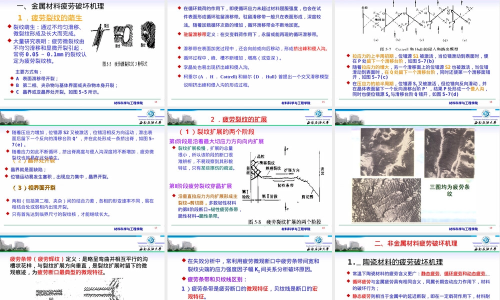
Task: Select underlined heading '陶瓷材料的疲劳破坏机理'
Action: click(402, 262)
